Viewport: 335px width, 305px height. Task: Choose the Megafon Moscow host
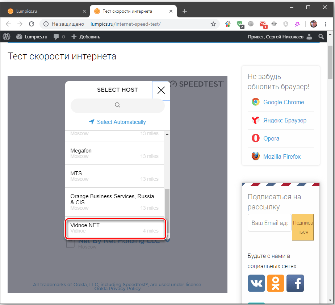tap(114, 153)
